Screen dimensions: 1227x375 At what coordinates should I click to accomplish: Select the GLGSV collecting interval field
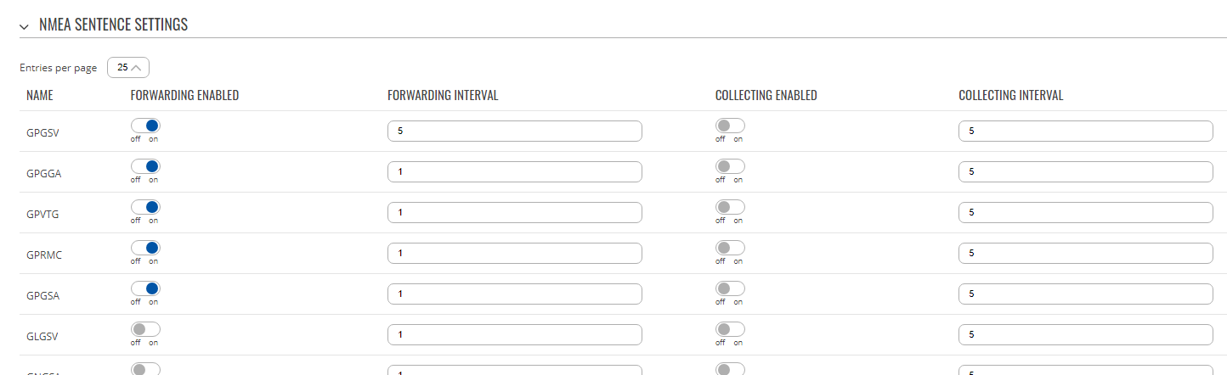pyautogui.click(x=1086, y=334)
